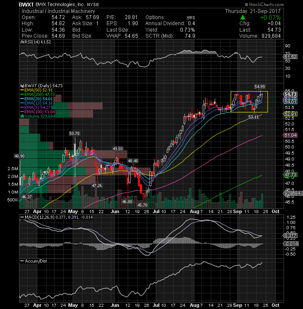This screenshot has height=309, width=303.
Task: Click the Volume 929,684 legend entry
Action: (x=38, y=116)
